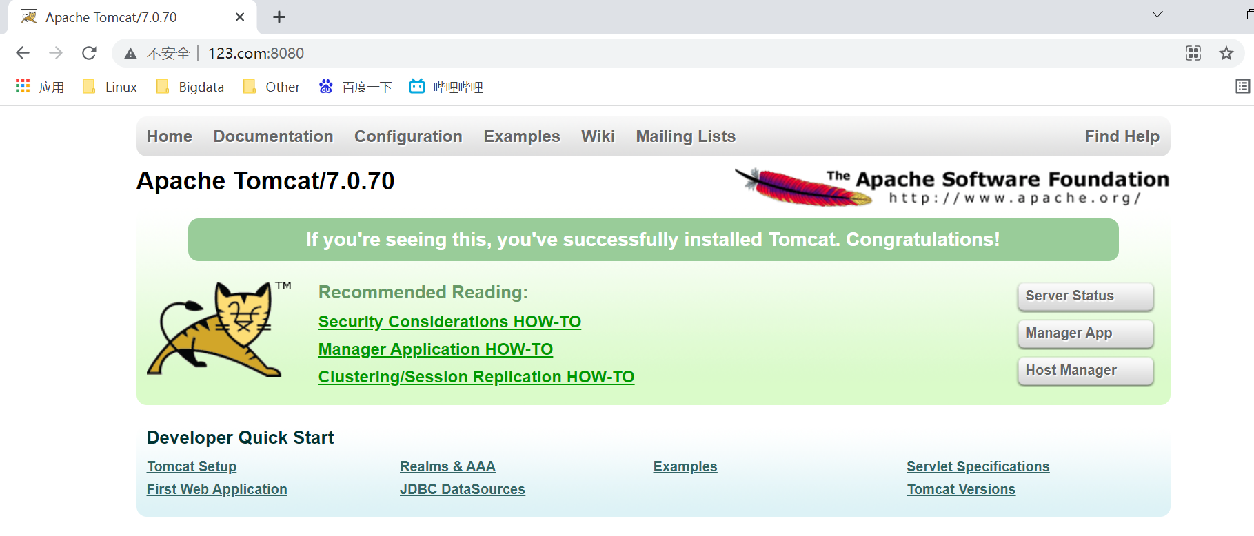Image resolution: width=1254 pixels, height=536 pixels.
Task: Open the Baidu paw bookmark
Action: click(x=355, y=87)
